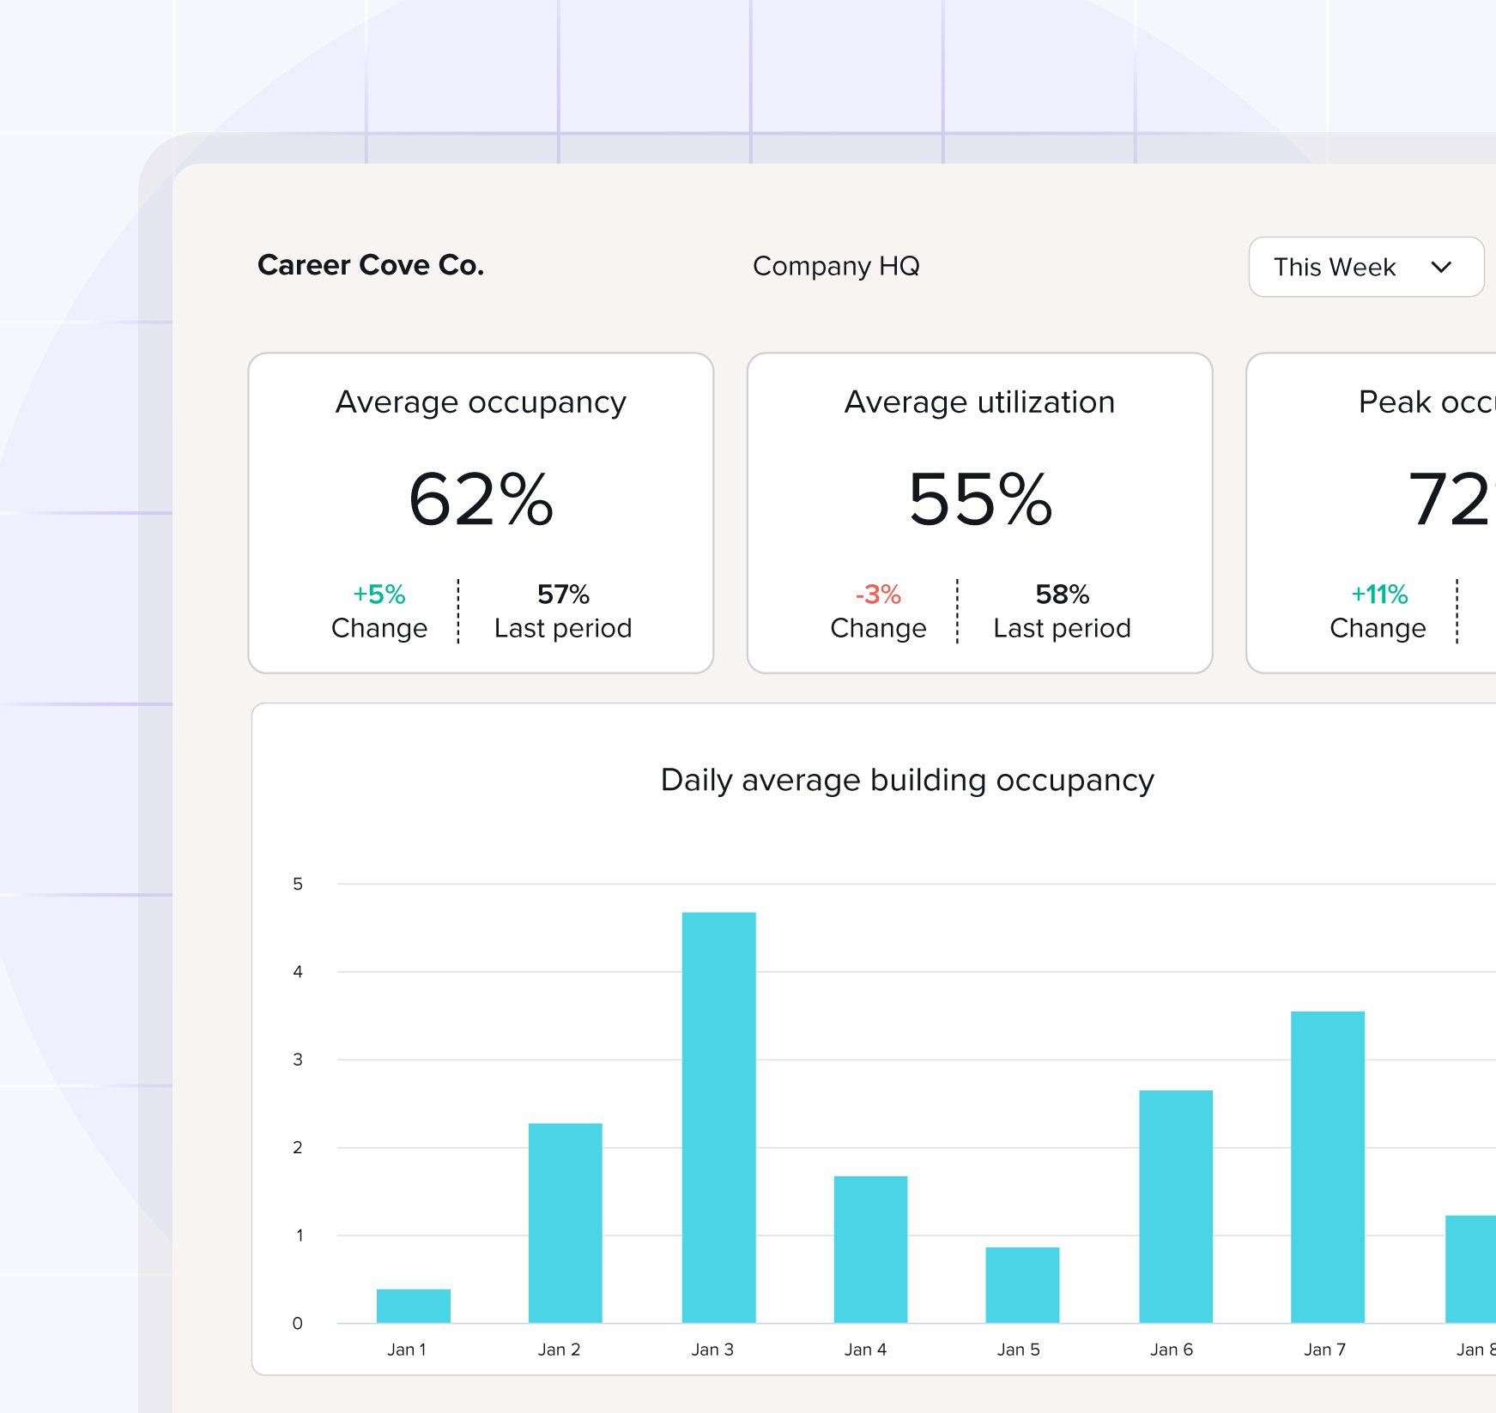Click the Peak card large 72 value
1496x1413 pixels.
[1451, 499]
